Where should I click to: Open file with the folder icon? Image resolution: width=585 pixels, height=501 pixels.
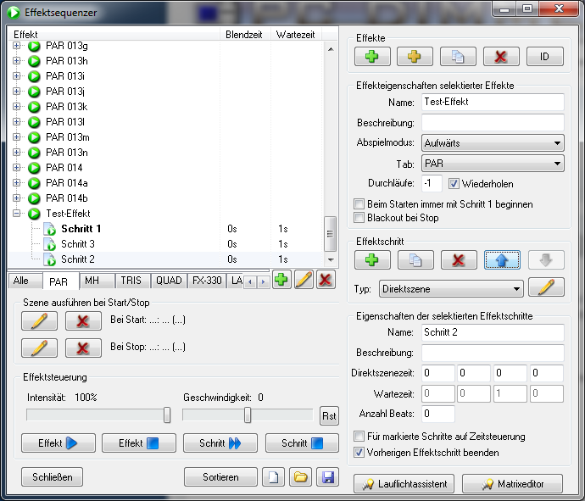(299, 477)
